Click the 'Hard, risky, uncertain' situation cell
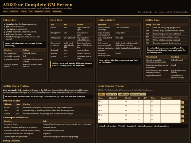Viewport: 191px width, 143px height. (13, 56)
